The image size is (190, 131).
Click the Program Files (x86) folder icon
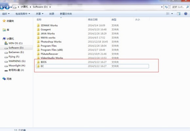pyautogui.click(x=38, y=50)
